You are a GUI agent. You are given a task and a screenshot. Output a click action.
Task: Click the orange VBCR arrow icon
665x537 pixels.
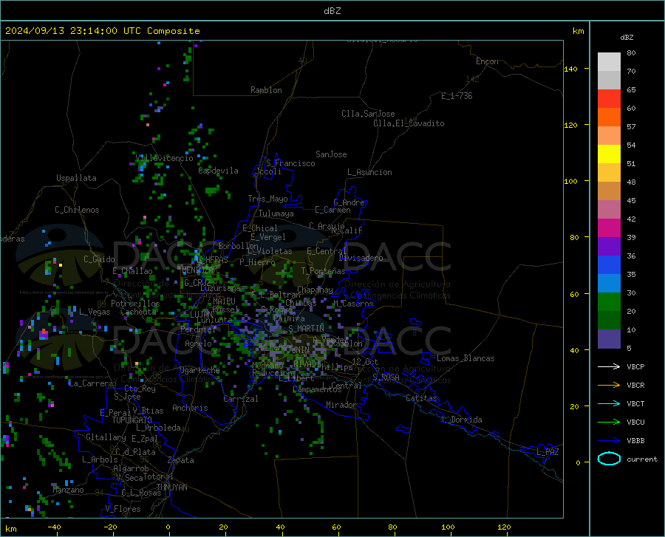point(609,385)
